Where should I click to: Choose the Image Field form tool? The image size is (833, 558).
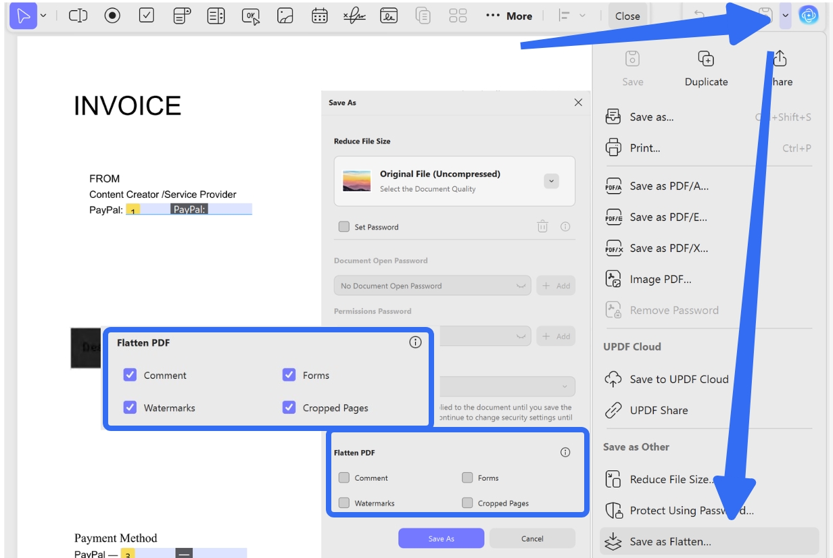point(285,16)
